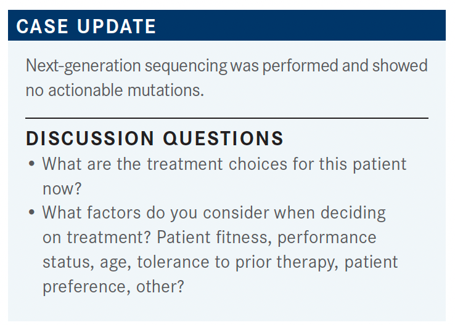Click the words 'status, age,'
This screenshot has height=325, width=455.
click(x=87, y=263)
